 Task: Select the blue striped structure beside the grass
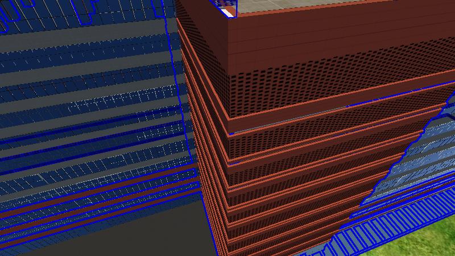coord(364,242)
